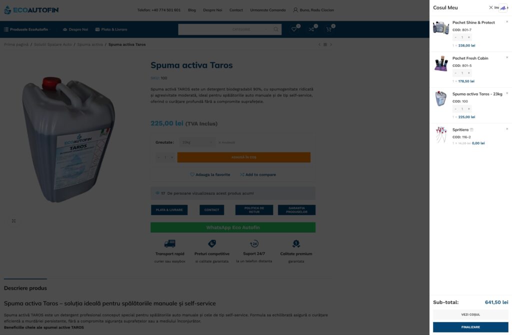Open the Spritiera product thumbnail in cart
The width and height of the screenshot is (512, 335).
tap(441, 135)
